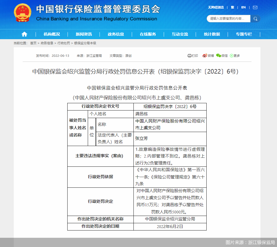
Task: Click the search magnifier icon
Action: point(255,19)
